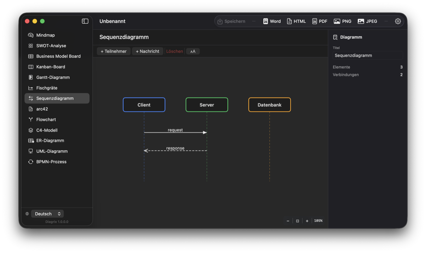The width and height of the screenshot is (426, 253).
Task: Click the Verbindungen count row
Action: pos(368,75)
